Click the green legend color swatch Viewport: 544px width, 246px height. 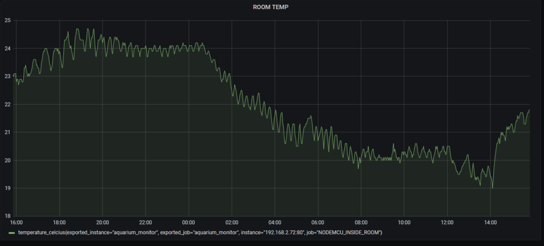[12, 233]
